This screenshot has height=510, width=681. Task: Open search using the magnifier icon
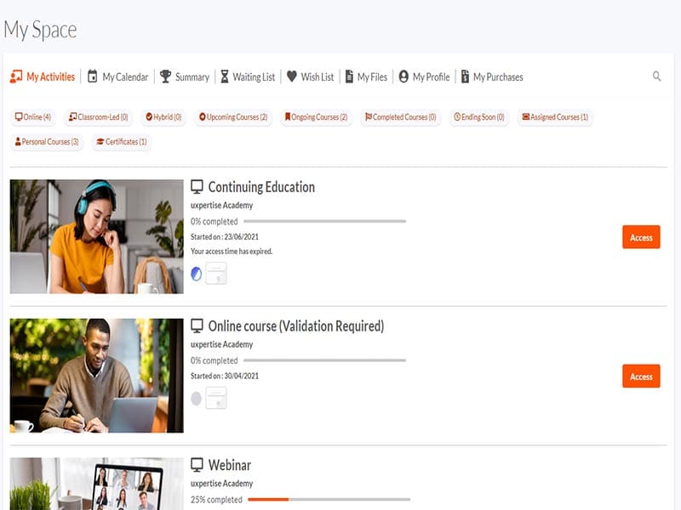tap(656, 76)
